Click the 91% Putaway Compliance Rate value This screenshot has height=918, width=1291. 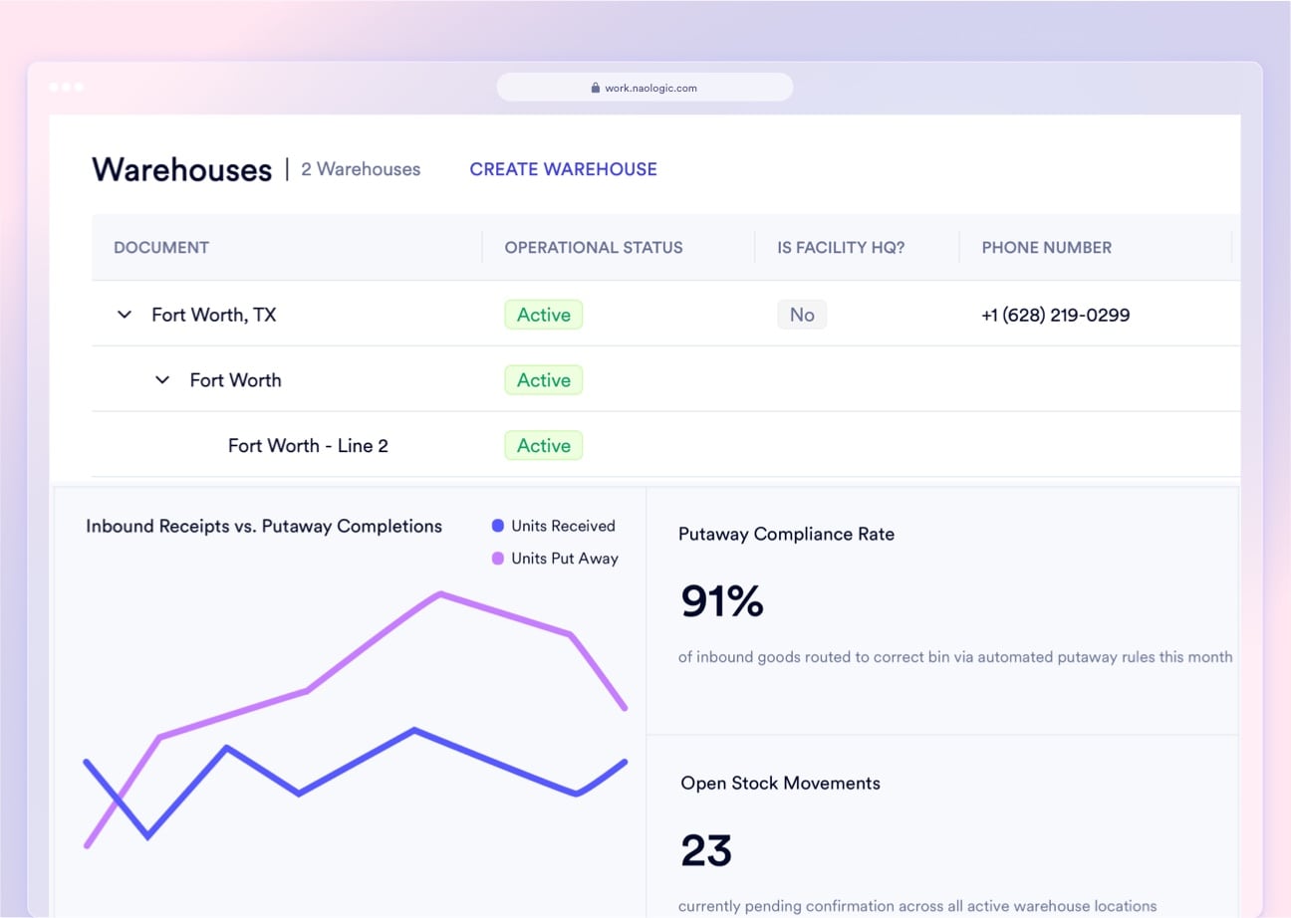[x=720, y=600]
